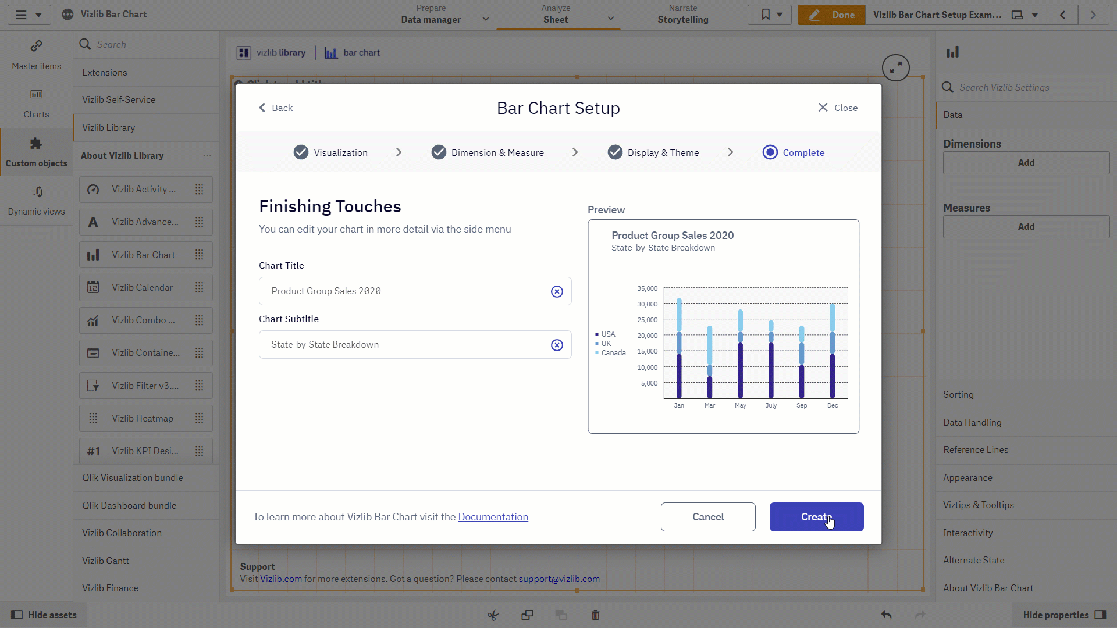Screen dimensions: 1117x628
Task: Open Qlik Visualization bundle category
Action: pos(146,478)
